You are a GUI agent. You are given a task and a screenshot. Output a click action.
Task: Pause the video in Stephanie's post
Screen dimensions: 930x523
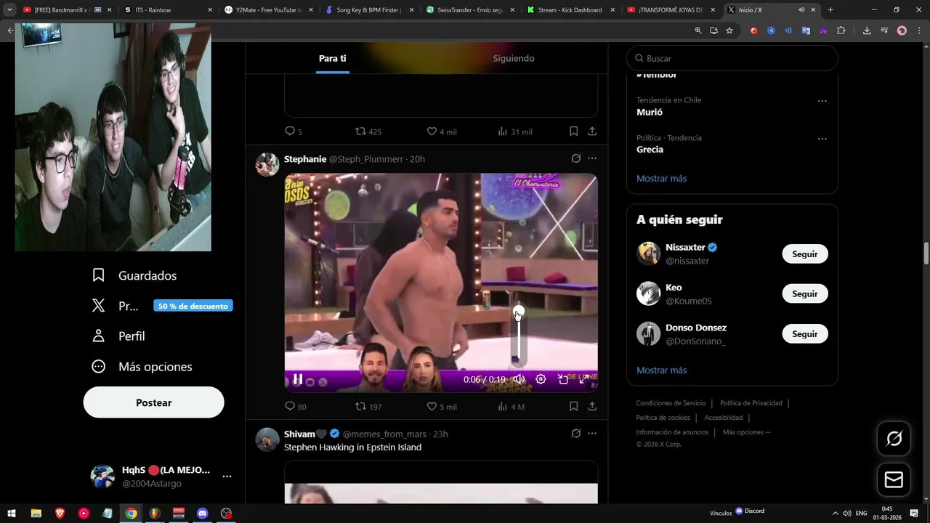click(297, 379)
